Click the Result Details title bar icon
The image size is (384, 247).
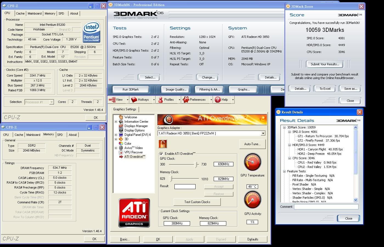(278, 112)
